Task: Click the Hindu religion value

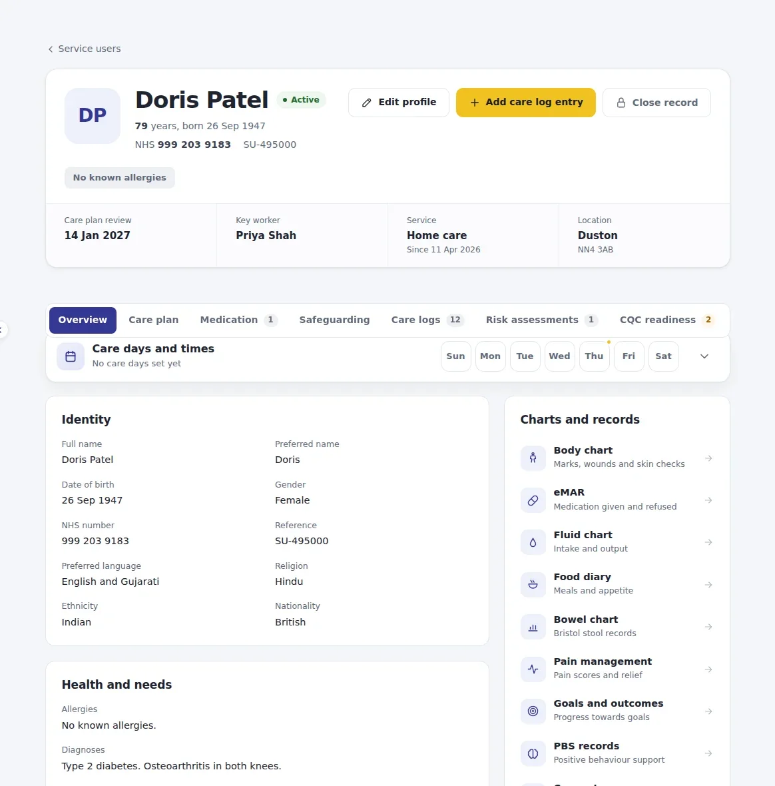Action: [x=289, y=582]
